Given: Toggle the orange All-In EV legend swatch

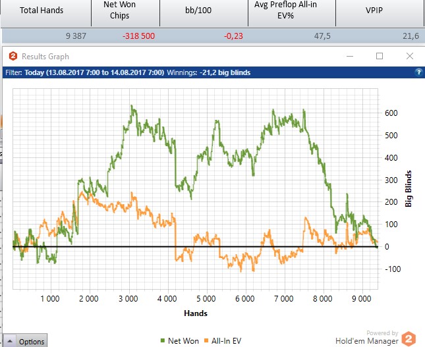Looking at the screenshot, I should (x=206, y=340).
